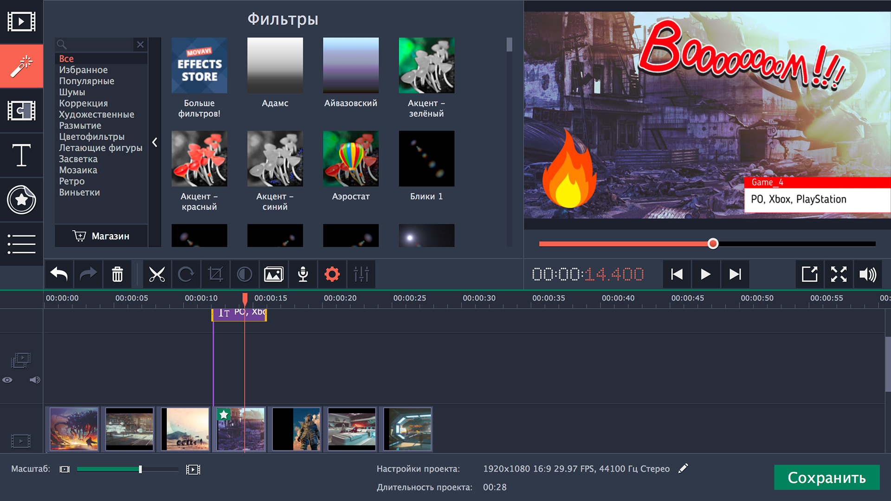Collapse the filter categories panel arrow
Viewport: 891px width, 501px height.
pos(155,142)
